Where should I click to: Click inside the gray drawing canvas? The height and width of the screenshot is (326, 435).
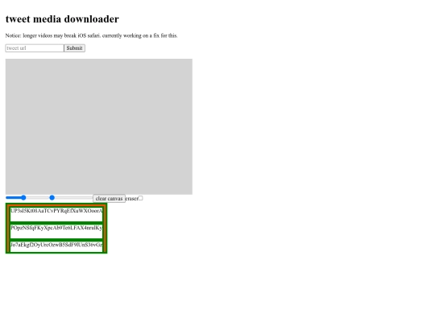point(99,126)
